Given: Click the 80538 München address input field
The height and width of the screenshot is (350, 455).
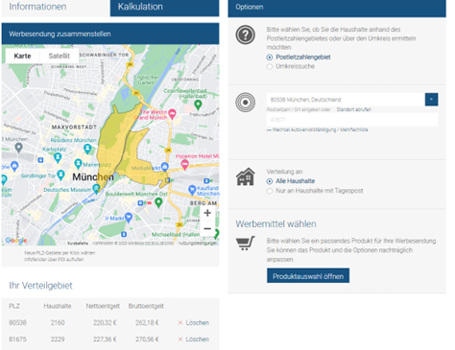Looking at the screenshot, I should (346, 100).
